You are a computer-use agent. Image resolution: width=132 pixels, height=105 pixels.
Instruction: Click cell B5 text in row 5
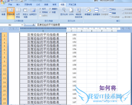pyautogui.click(x=43, y=46)
